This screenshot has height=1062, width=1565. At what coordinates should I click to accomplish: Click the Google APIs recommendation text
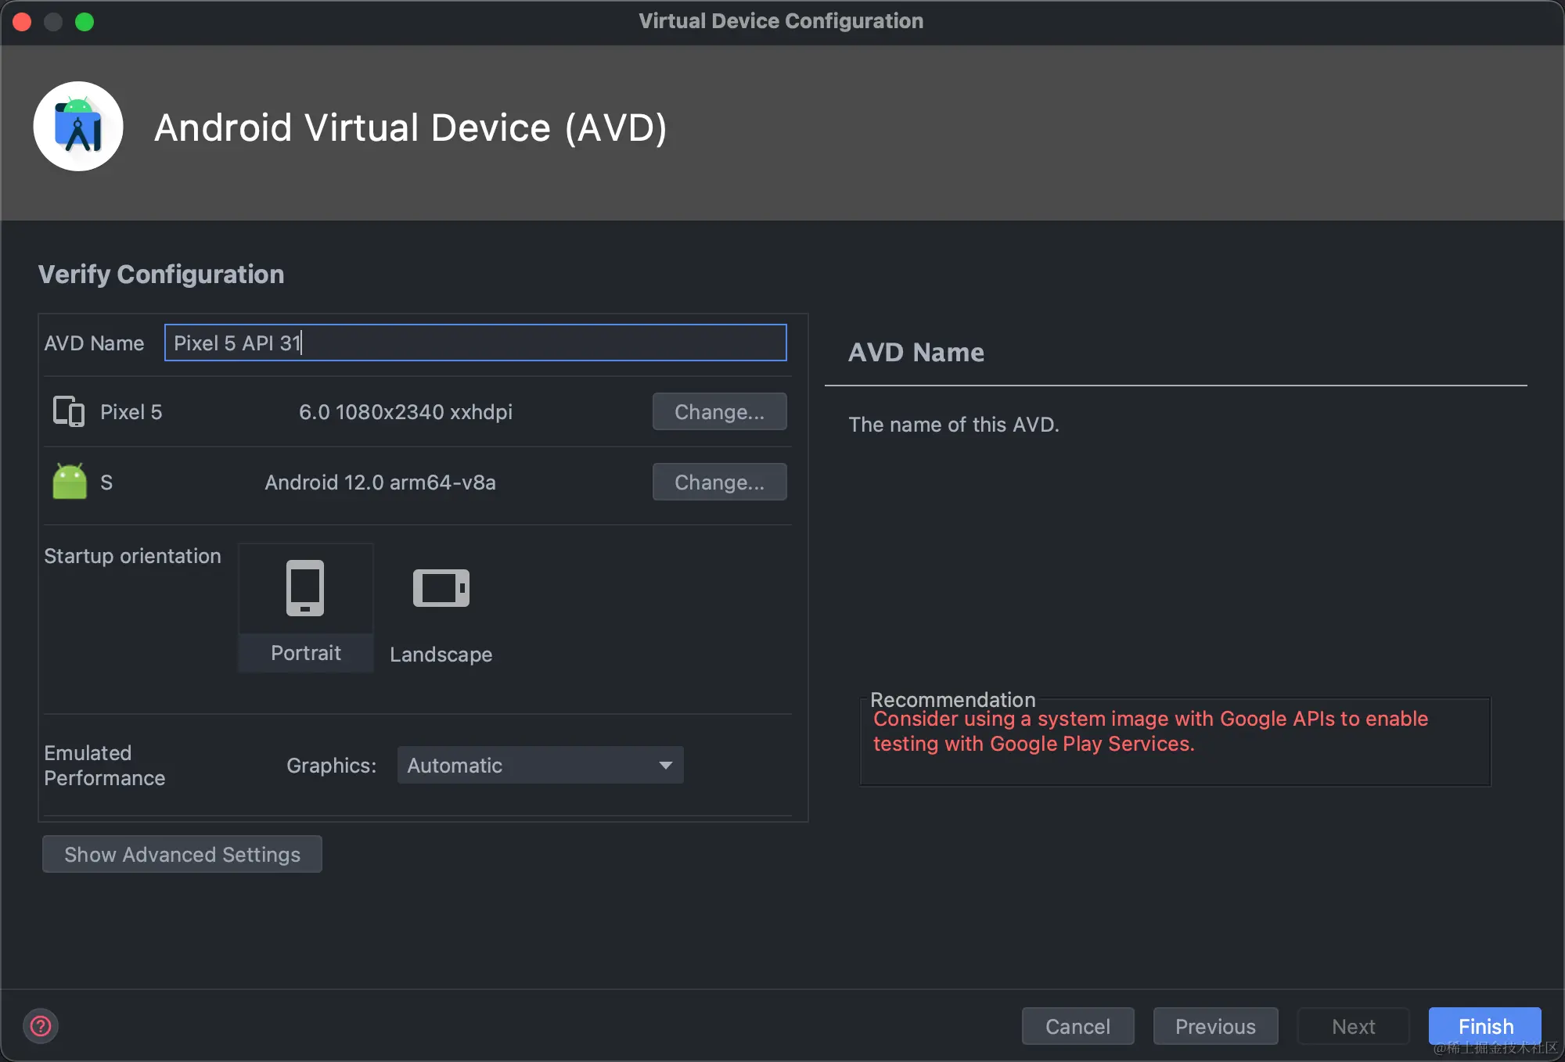[1150, 731]
